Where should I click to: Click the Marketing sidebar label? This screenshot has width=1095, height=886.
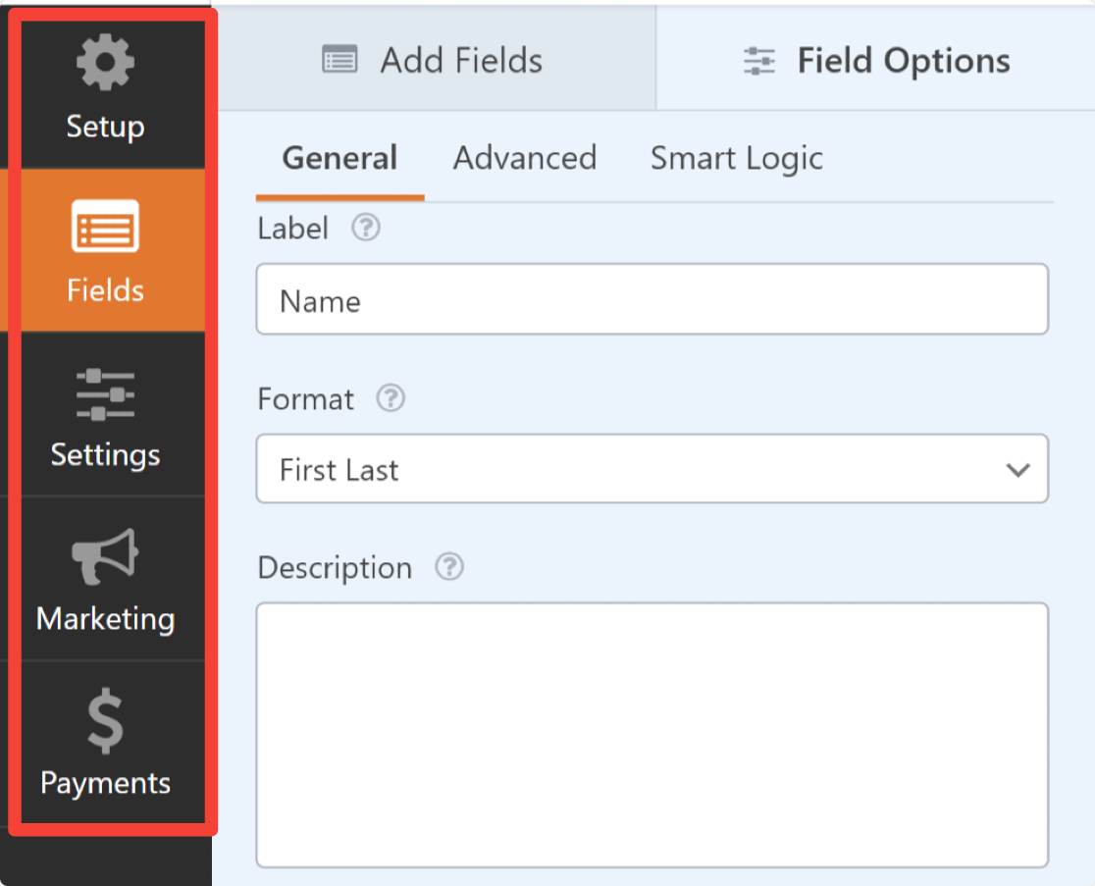point(105,619)
